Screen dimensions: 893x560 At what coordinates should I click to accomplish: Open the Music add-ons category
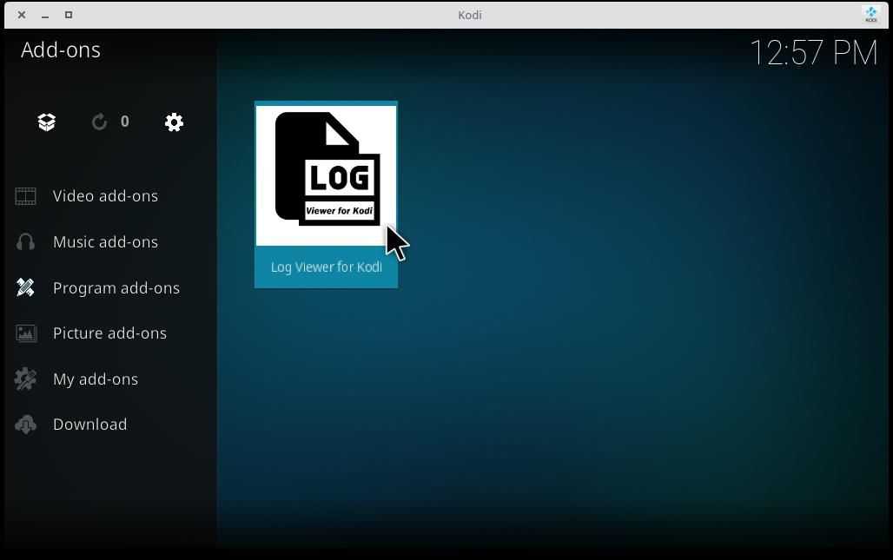coord(106,241)
